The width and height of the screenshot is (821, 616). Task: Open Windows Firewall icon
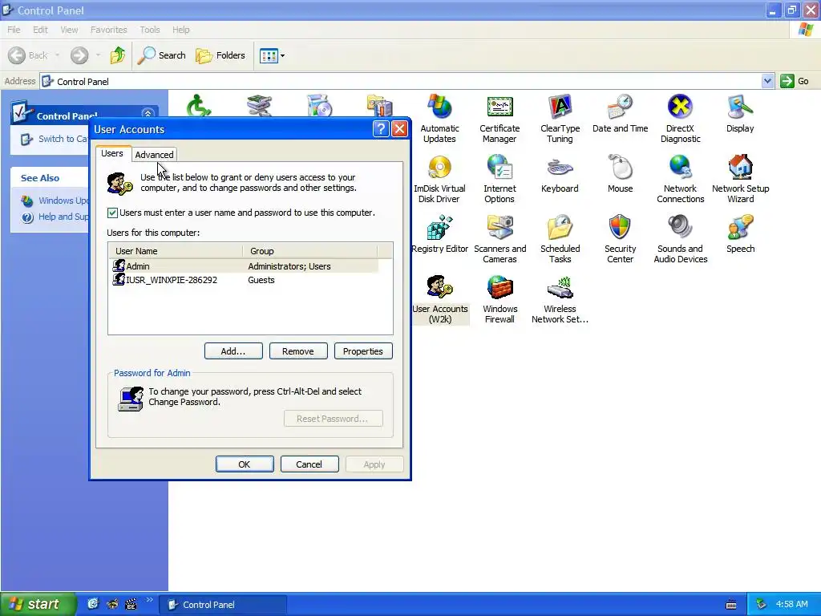[x=499, y=300]
